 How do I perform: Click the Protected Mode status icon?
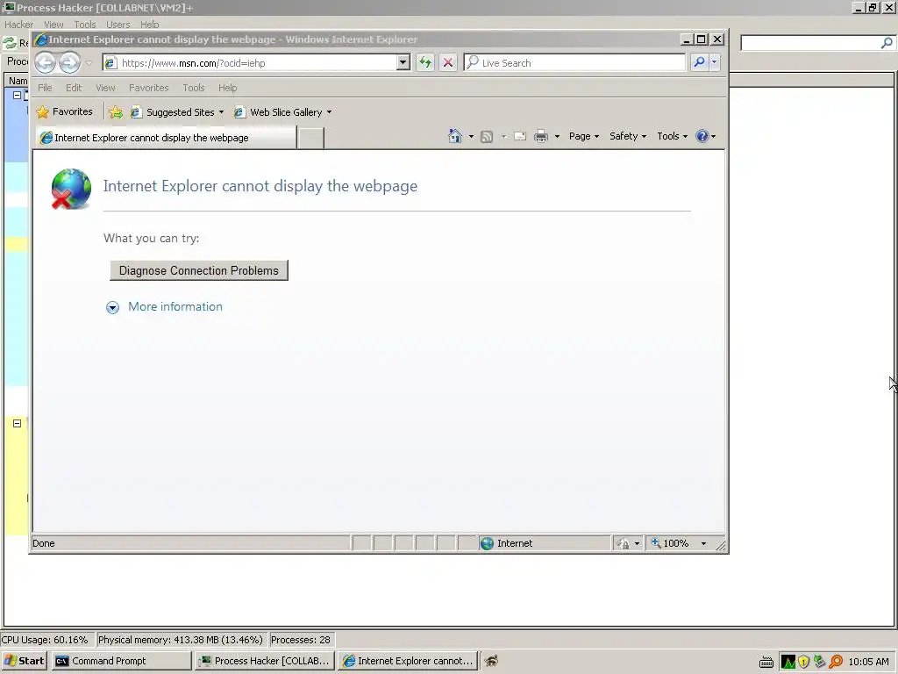click(x=624, y=543)
